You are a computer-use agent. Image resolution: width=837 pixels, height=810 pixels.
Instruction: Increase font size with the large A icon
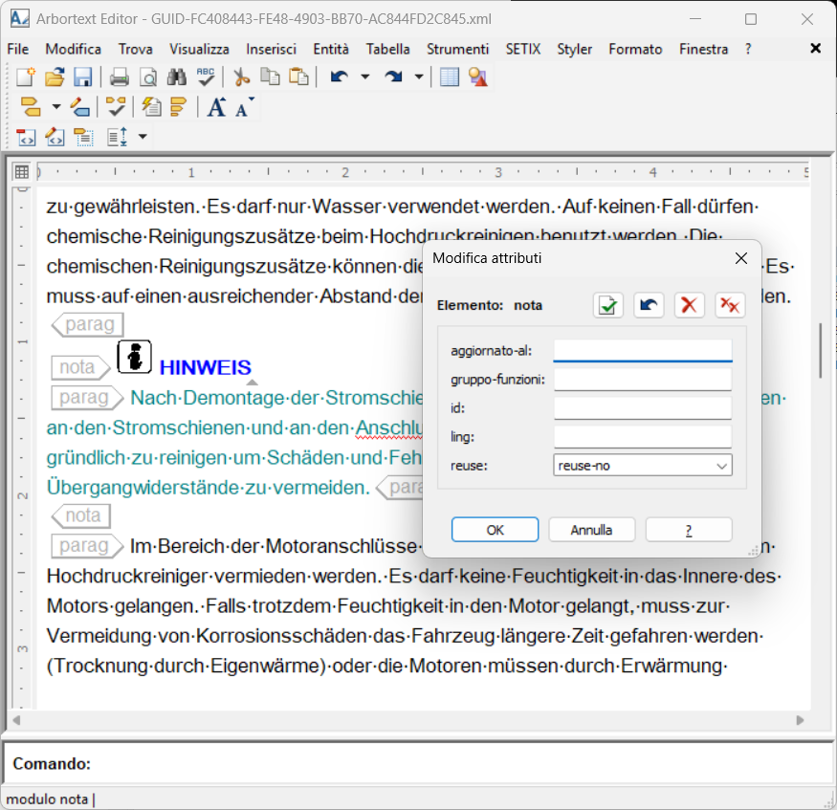coord(217,107)
